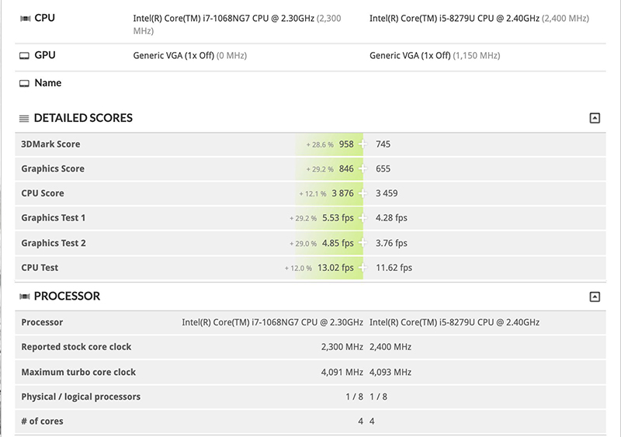
Task: Click the green 3DMark Score bar
Action: coord(329,144)
